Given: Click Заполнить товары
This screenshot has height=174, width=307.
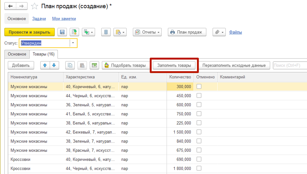Looking at the screenshot, I should (x=174, y=65).
